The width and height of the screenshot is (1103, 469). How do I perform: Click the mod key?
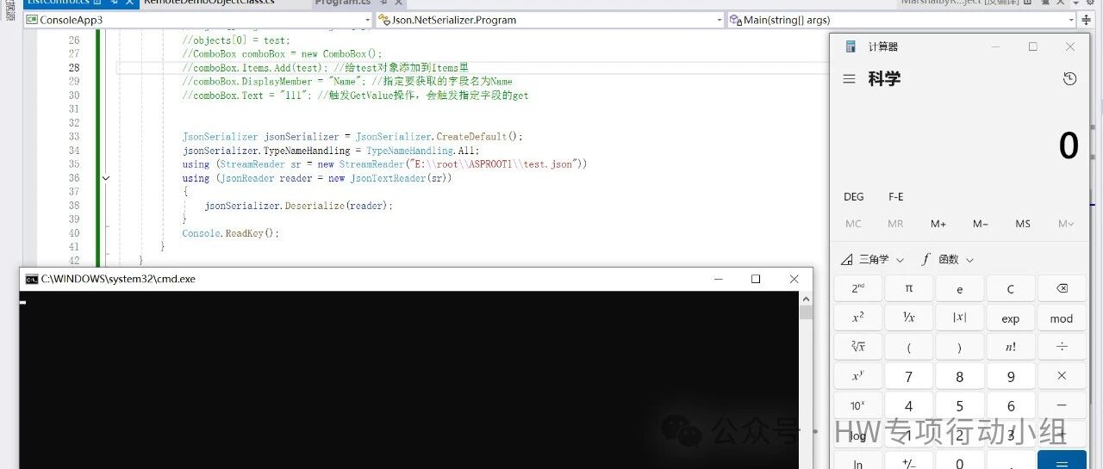pyautogui.click(x=1062, y=318)
